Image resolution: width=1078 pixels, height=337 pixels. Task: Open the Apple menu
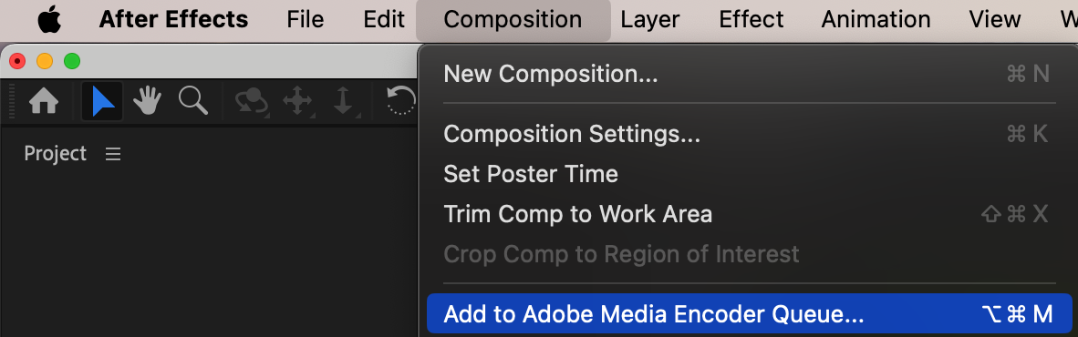pyautogui.click(x=49, y=19)
